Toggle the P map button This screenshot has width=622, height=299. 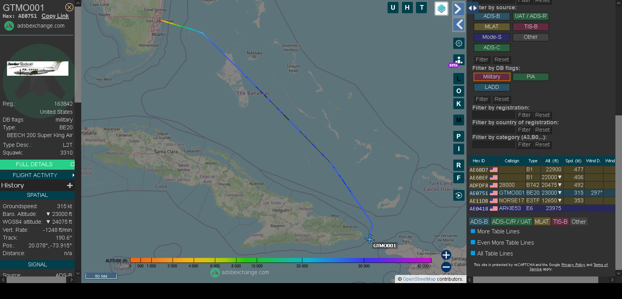pyautogui.click(x=459, y=136)
